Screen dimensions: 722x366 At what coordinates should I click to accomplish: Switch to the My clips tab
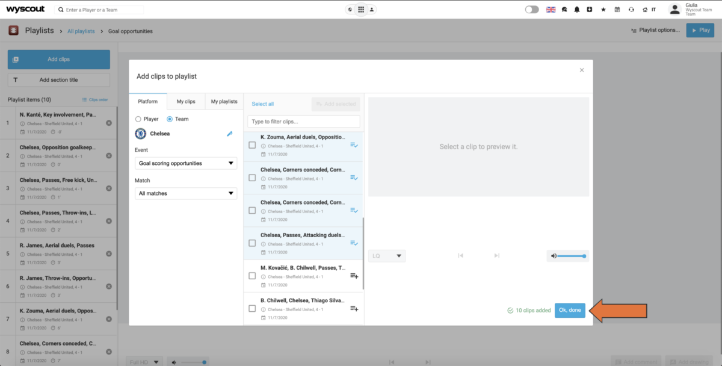click(x=185, y=101)
